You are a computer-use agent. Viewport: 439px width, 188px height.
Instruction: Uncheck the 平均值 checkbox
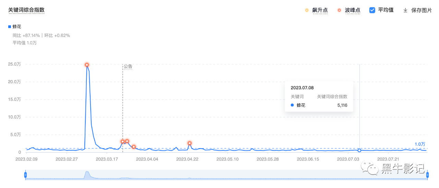pos(372,10)
